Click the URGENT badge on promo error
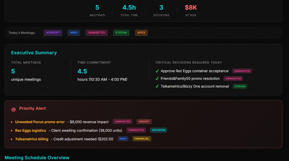 click(x=144, y=122)
